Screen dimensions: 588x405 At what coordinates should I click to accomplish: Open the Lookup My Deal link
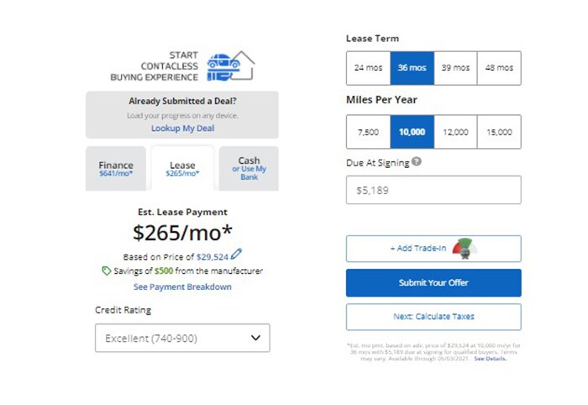(x=182, y=129)
